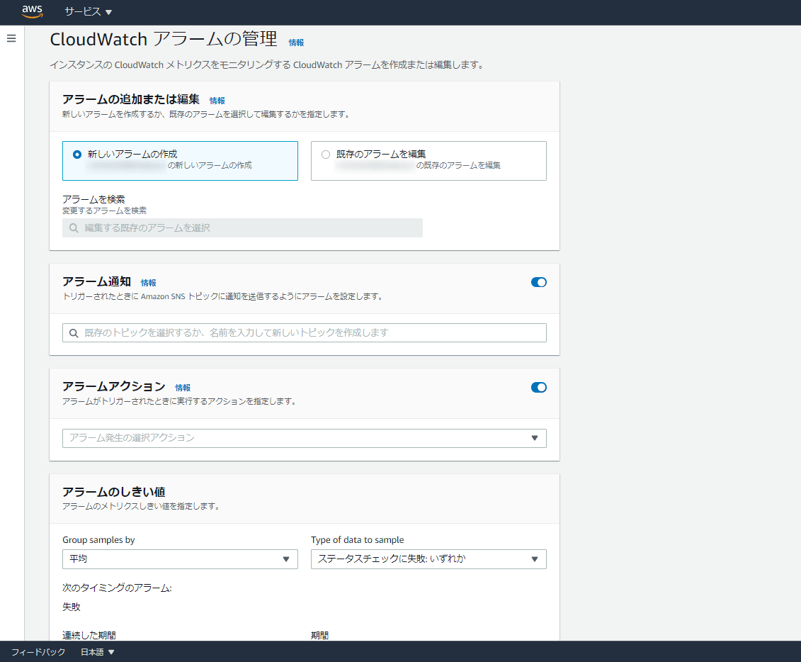Open 情報 link for アラームの追加または編集
This screenshot has height=662, width=801.
[x=217, y=101]
